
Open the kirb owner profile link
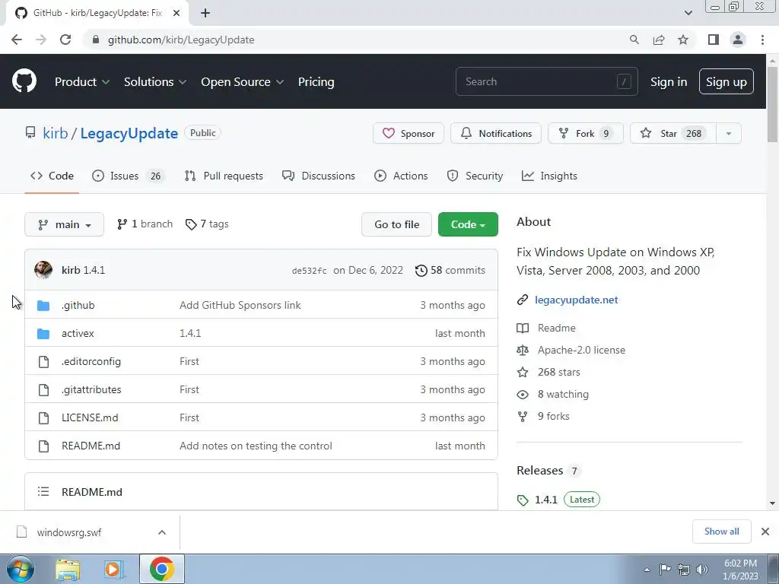coord(55,134)
